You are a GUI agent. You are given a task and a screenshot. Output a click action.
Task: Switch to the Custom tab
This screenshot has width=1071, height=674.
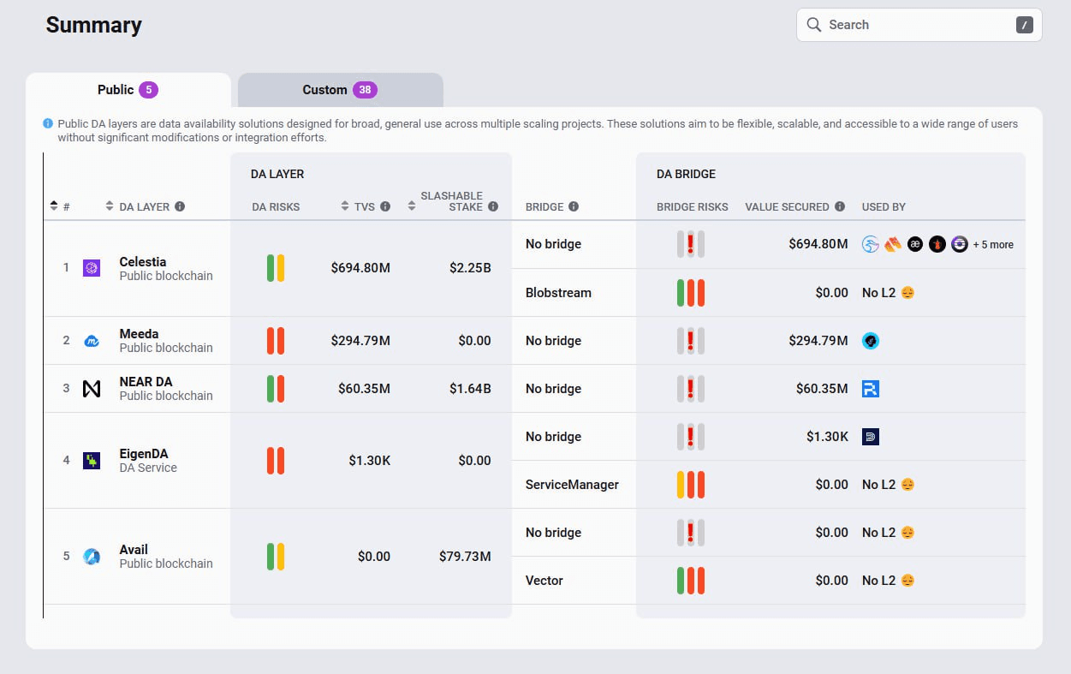(341, 90)
